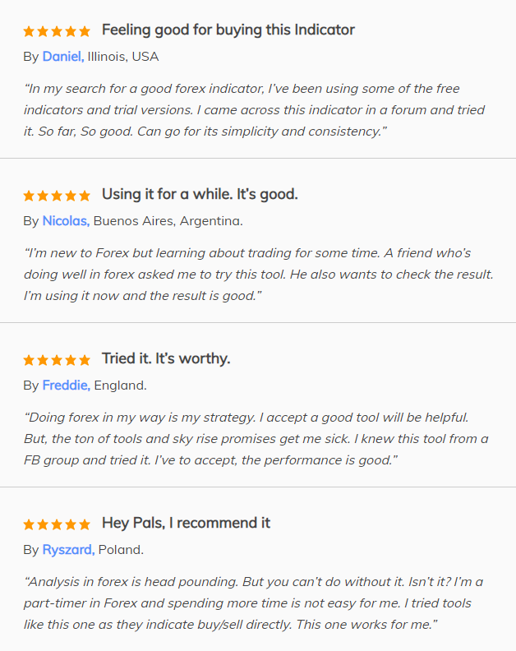Click the star rating on Ryszard's review
Viewport: 516px width, 651px height.
(x=57, y=524)
